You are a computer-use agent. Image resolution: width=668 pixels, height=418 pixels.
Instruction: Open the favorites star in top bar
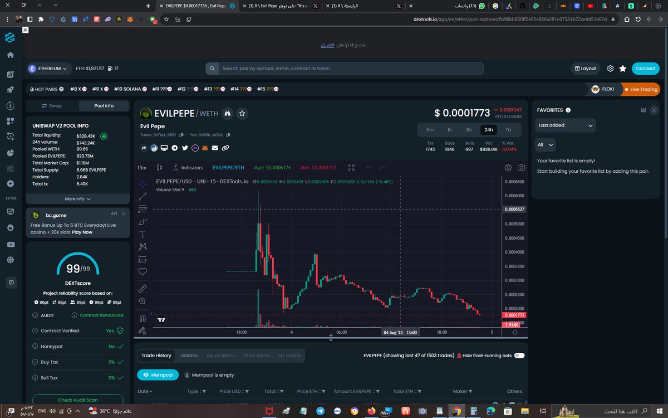pos(623,69)
